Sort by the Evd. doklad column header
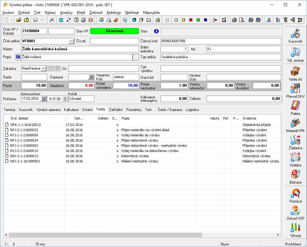This screenshot has width=307, height=247. click(x=37, y=118)
